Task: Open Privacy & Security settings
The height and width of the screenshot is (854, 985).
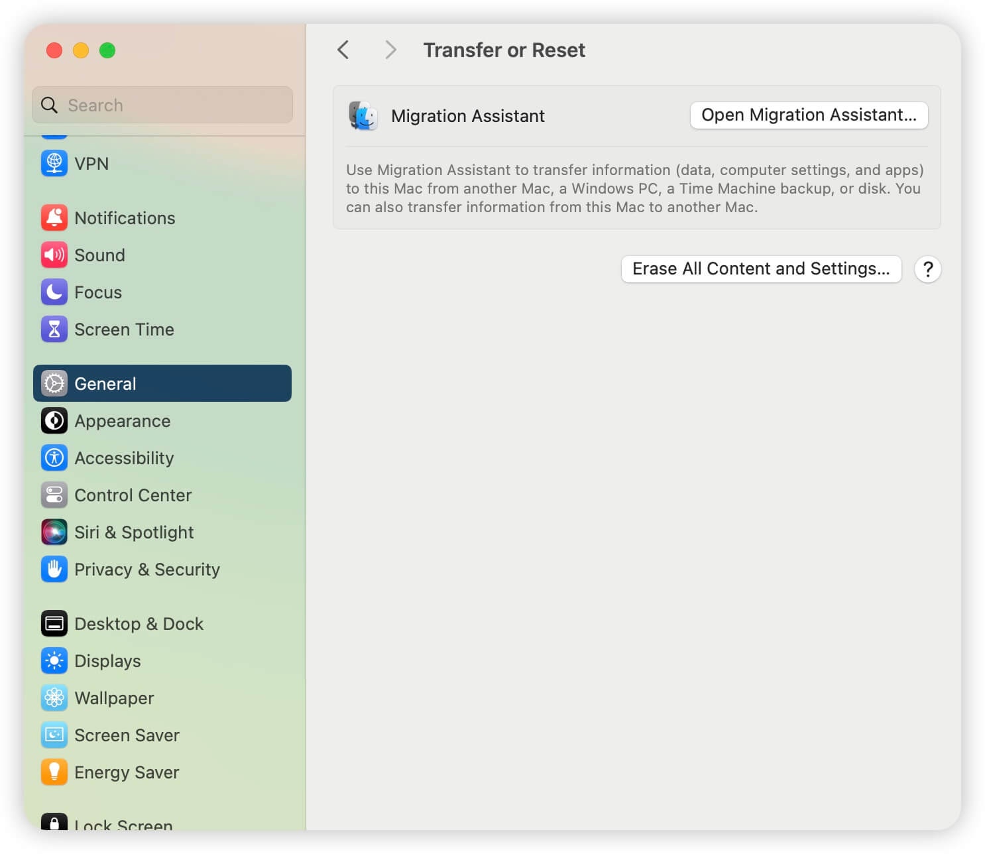Action: point(162,569)
